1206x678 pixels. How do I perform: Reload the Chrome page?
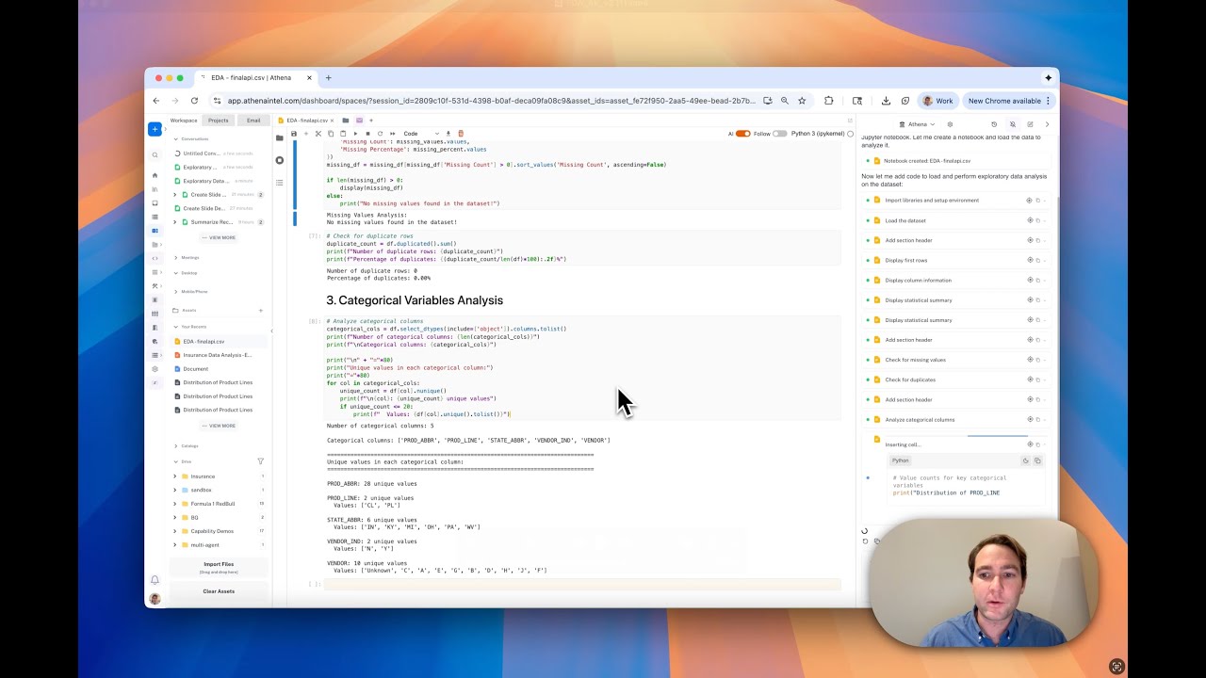click(194, 101)
